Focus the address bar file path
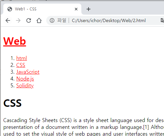Viewport: 164px width, 136px height. coord(109,20)
